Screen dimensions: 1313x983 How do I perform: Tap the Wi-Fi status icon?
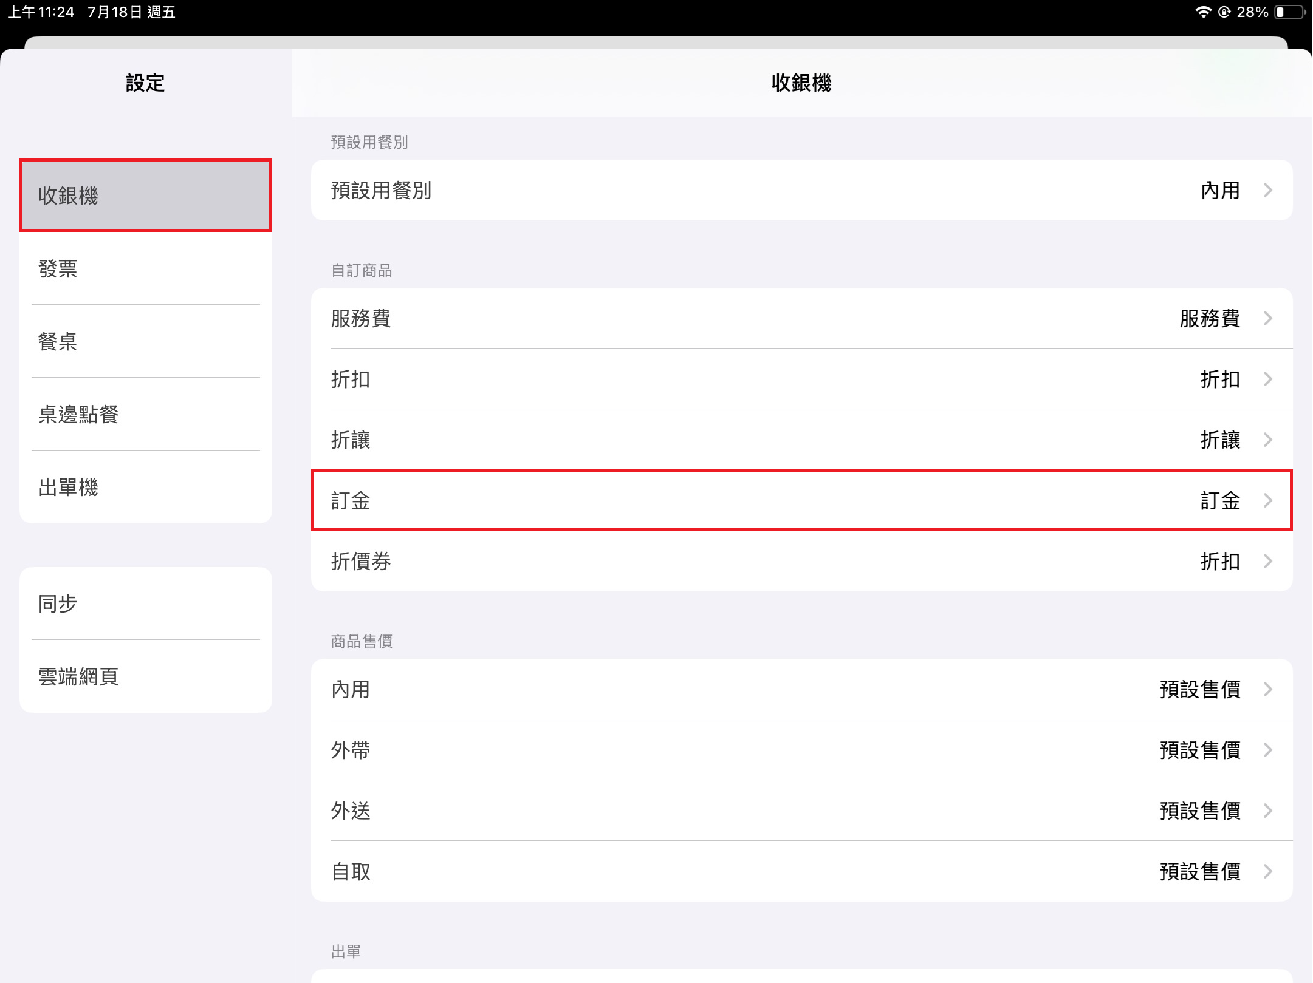click(1202, 12)
